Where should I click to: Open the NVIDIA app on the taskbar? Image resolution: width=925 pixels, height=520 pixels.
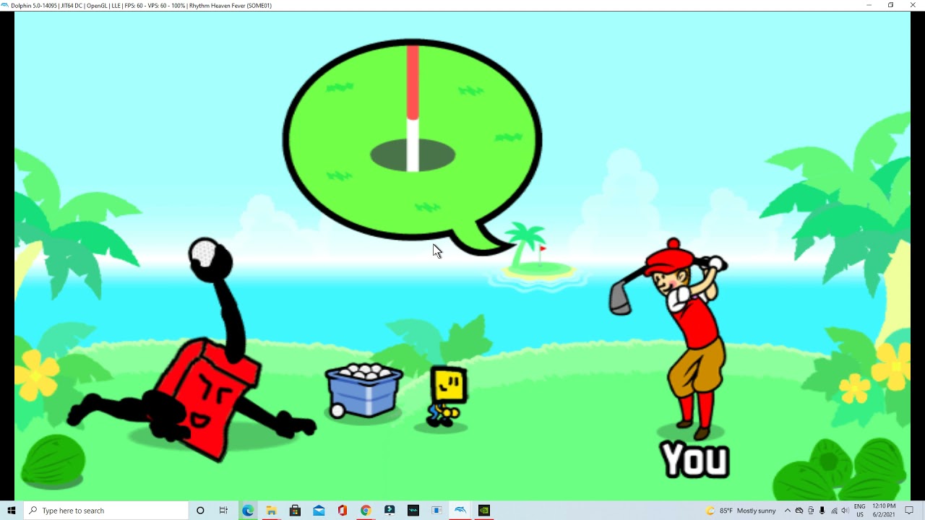(x=484, y=511)
